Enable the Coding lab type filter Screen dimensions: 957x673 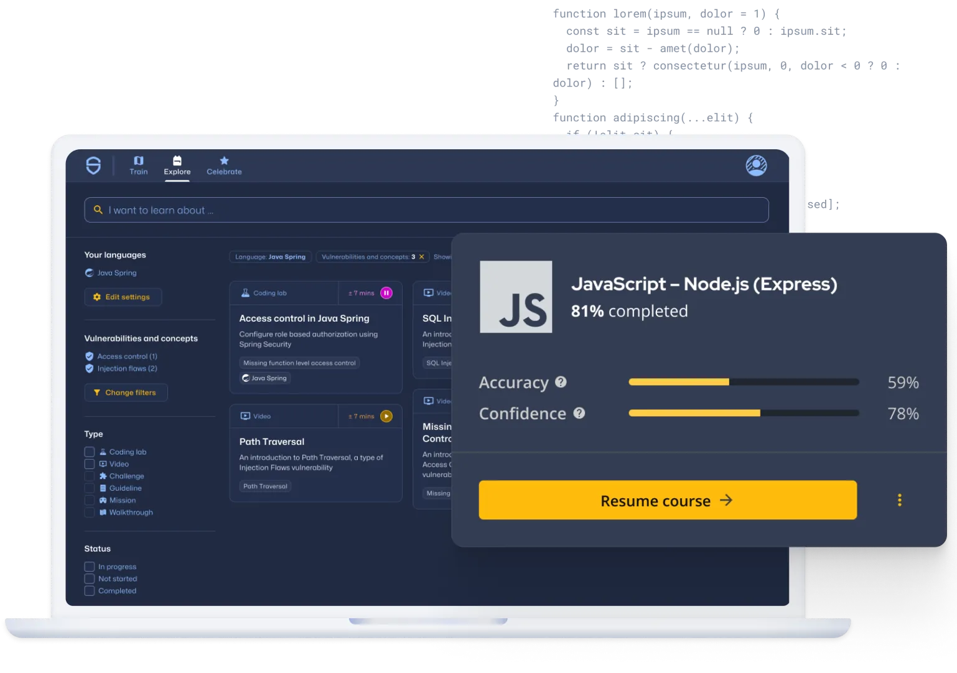[x=89, y=452]
